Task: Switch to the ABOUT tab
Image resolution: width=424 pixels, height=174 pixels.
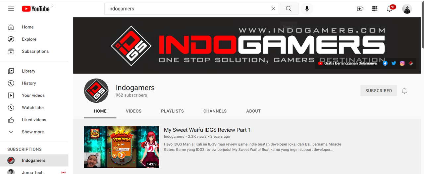Action: click(253, 111)
